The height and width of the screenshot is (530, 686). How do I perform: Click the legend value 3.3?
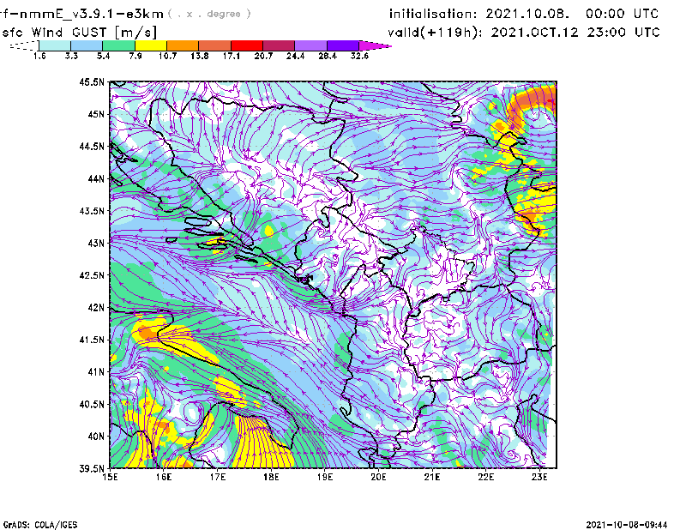coord(71,56)
